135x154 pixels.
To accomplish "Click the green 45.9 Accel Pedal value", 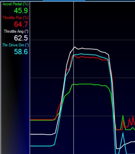I will click(x=21, y=11).
